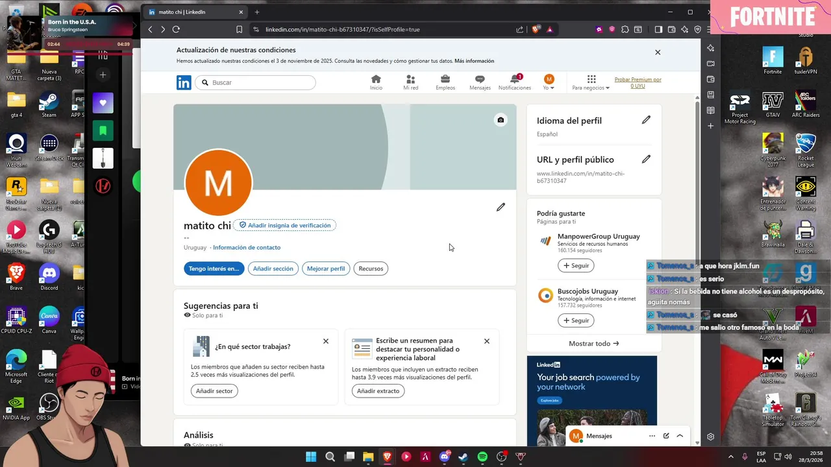
Task: Open Brave Talk camera sidebar icon
Action: point(711,64)
